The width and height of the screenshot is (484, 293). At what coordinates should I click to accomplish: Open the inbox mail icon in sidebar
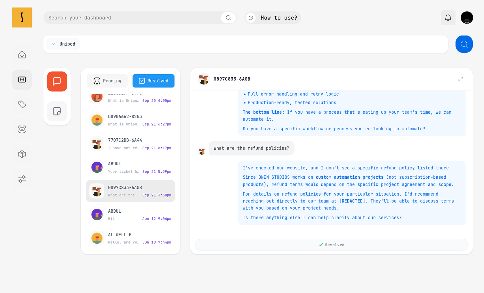click(x=22, y=79)
